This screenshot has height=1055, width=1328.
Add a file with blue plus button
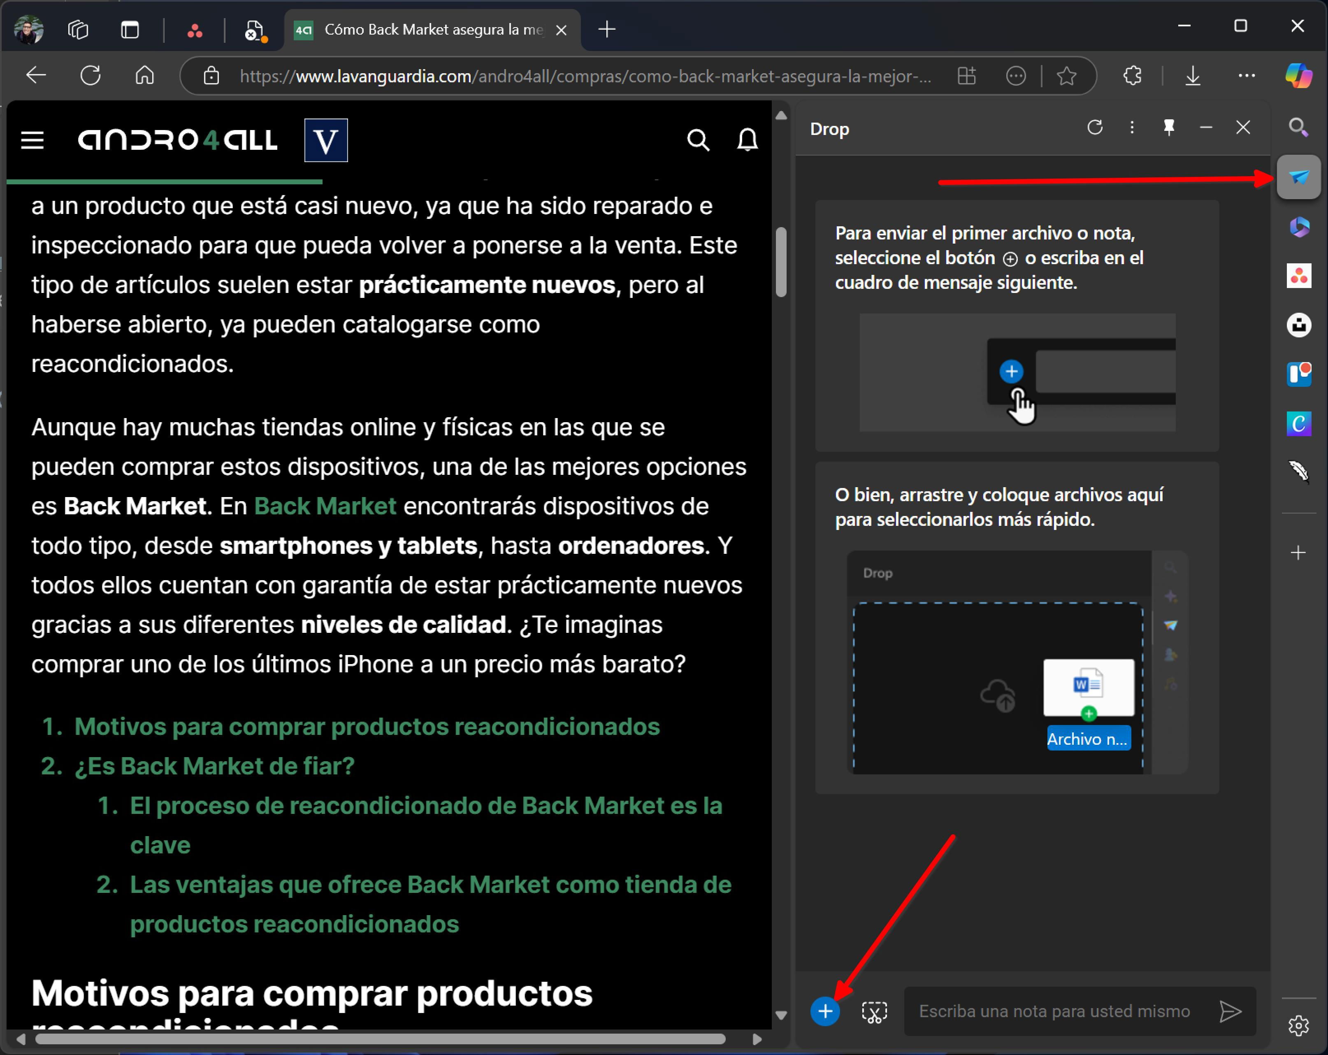point(825,1011)
